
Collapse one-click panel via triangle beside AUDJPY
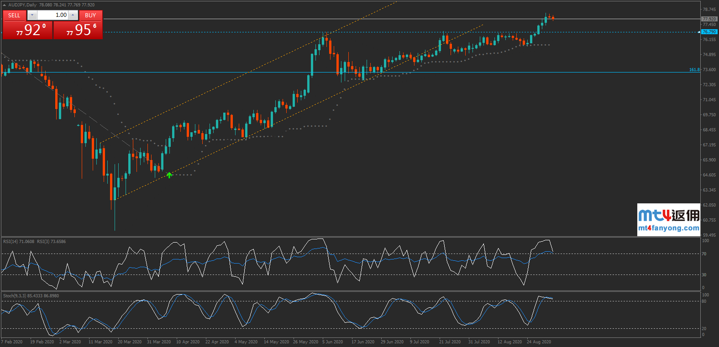click(5, 5)
